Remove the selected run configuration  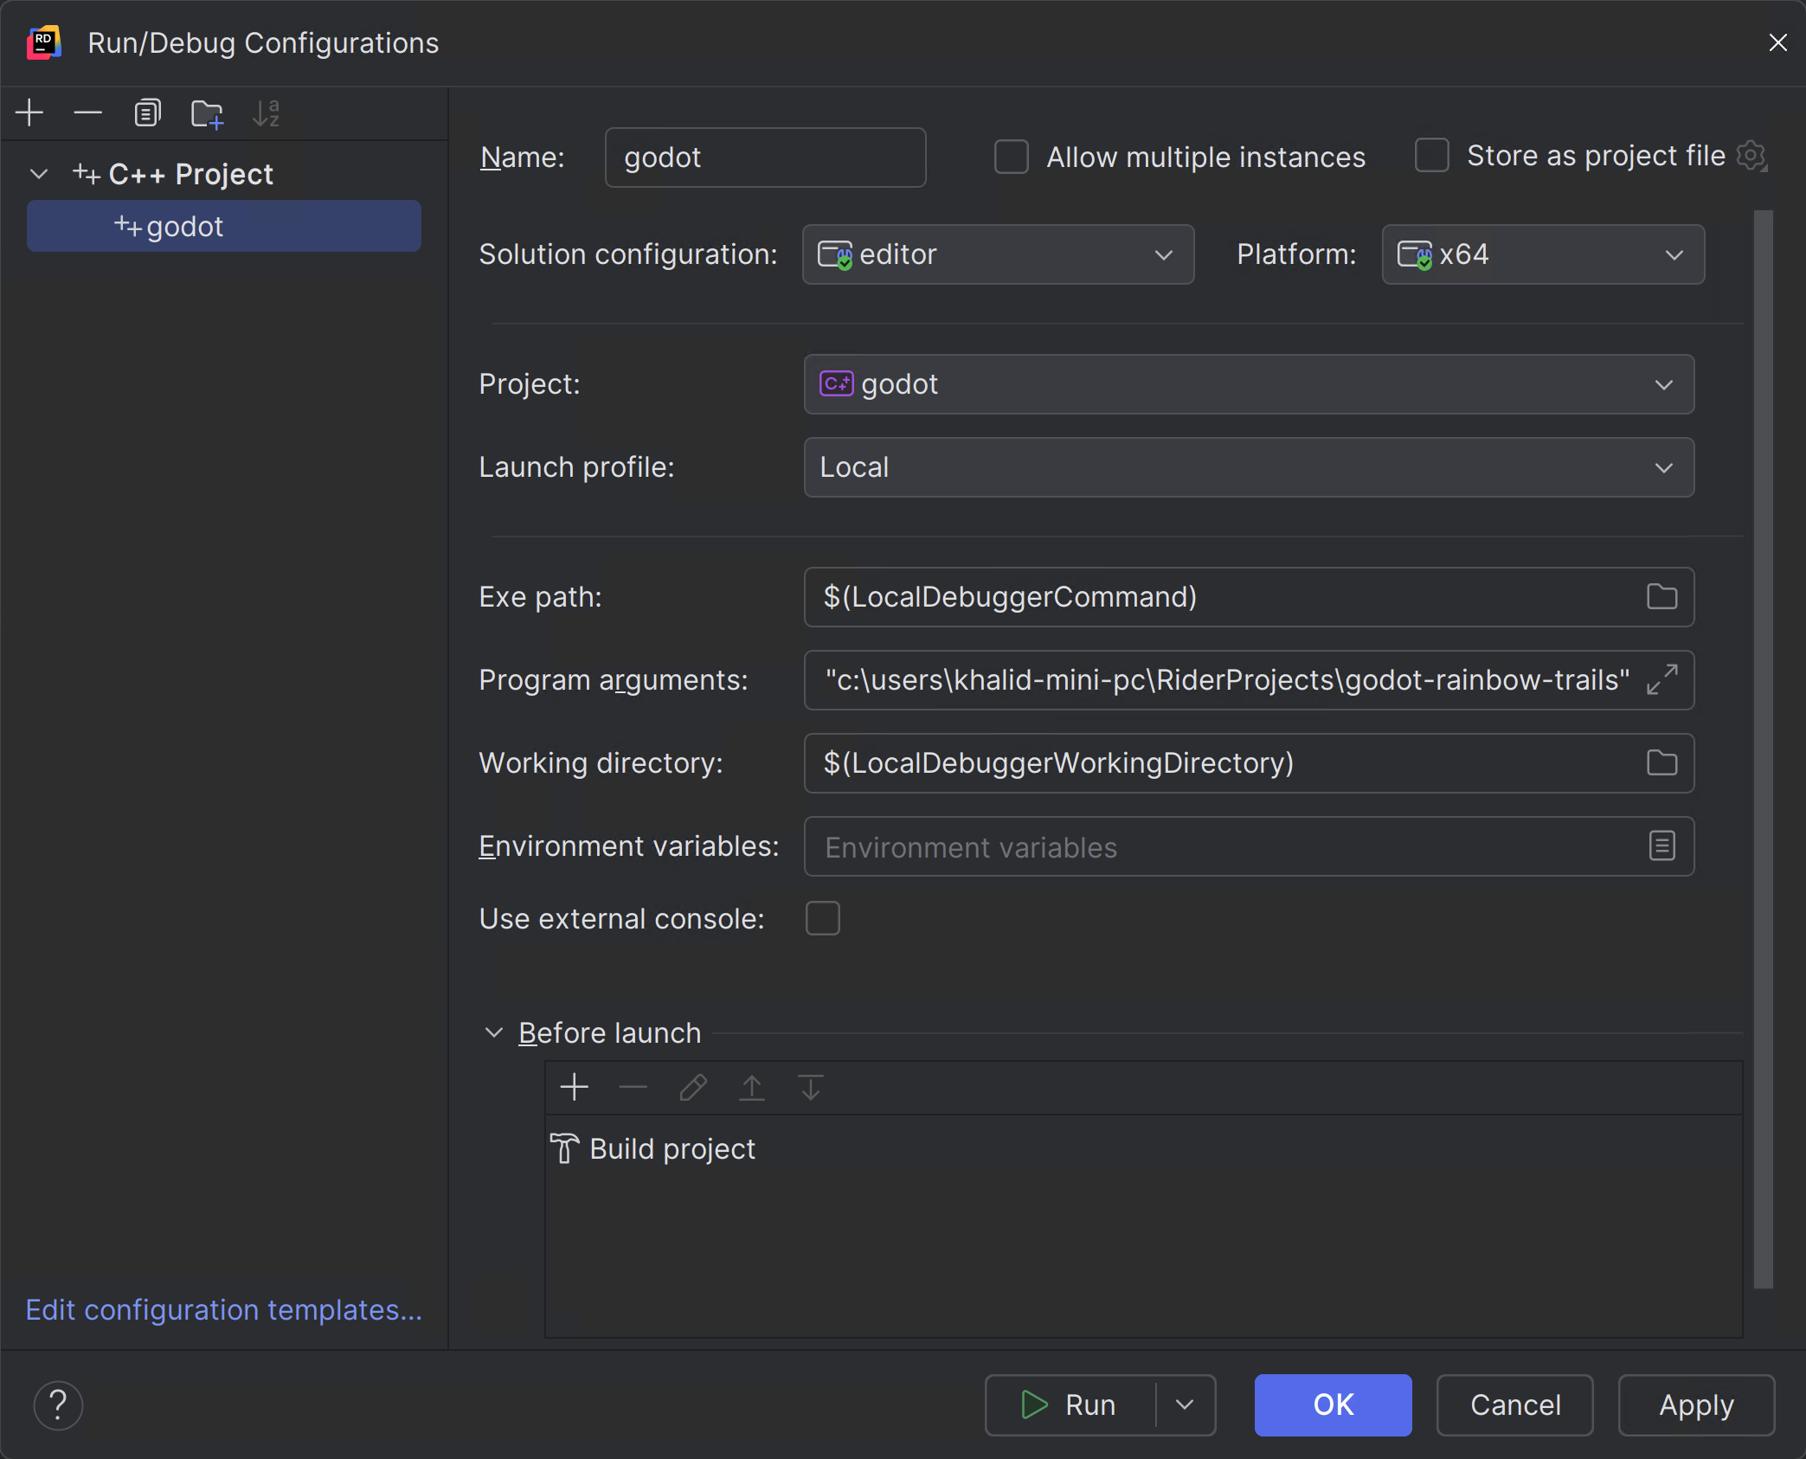tap(87, 112)
